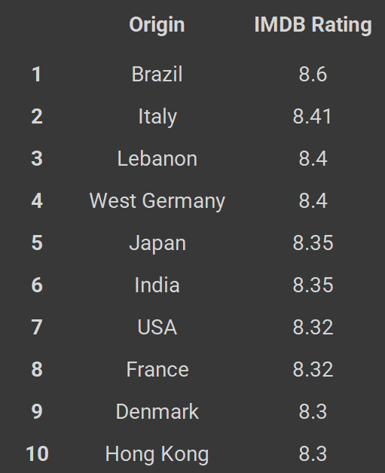Select the India origin cell
The height and width of the screenshot is (473, 385).
point(157,285)
